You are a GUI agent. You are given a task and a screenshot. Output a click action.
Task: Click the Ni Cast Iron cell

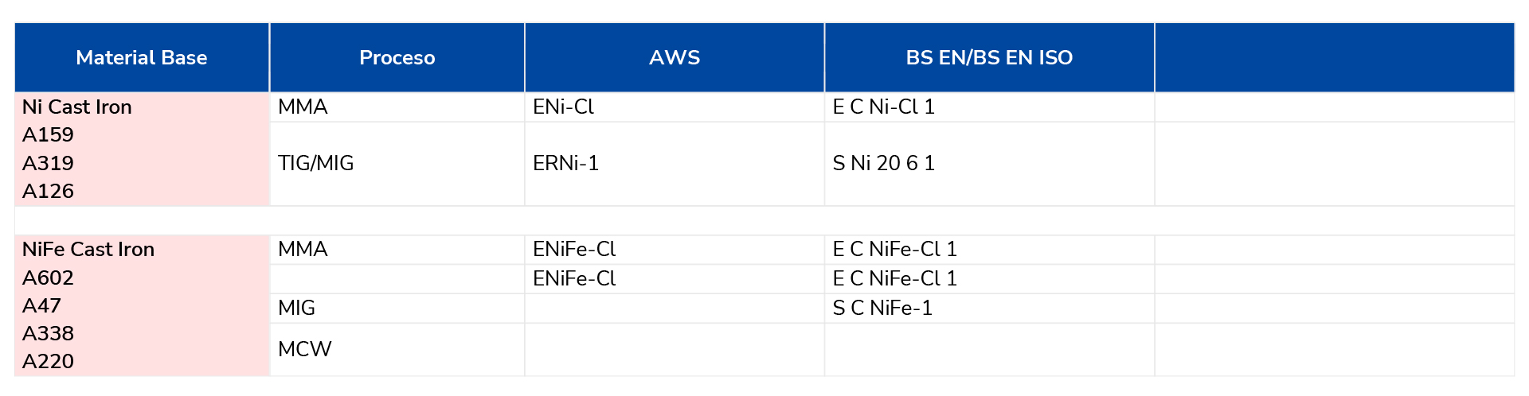pos(77,107)
